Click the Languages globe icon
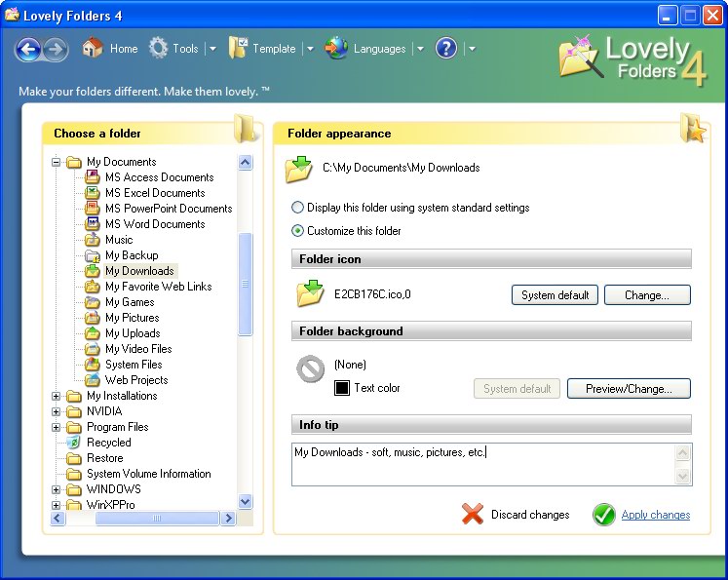The image size is (728, 580). click(x=336, y=48)
